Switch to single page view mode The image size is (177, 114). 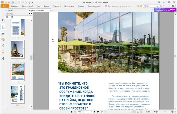coord(130,112)
